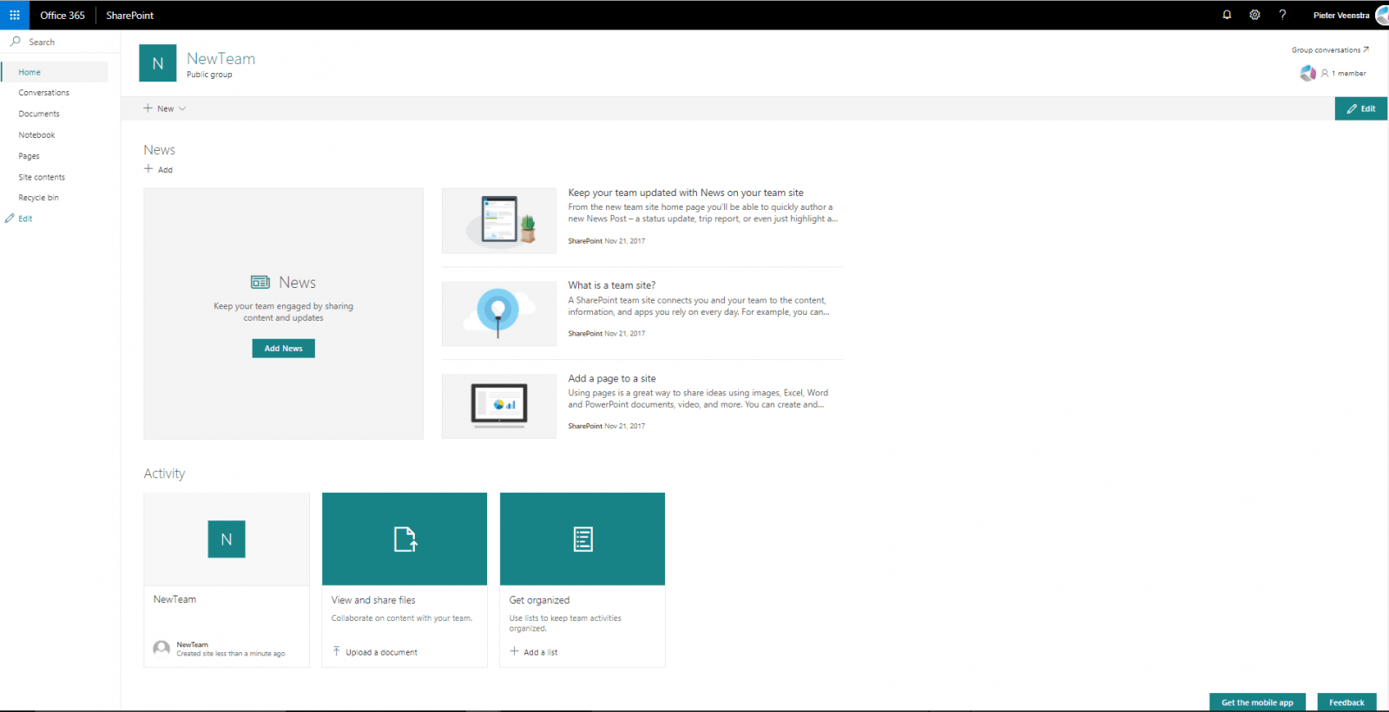This screenshot has height=712, width=1389.
Task: Click Add a list link
Action: (x=540, y=652)
